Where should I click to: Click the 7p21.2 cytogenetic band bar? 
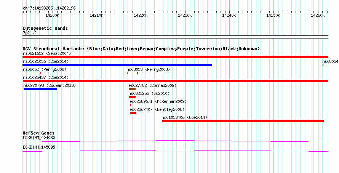[x=175, y=37]
